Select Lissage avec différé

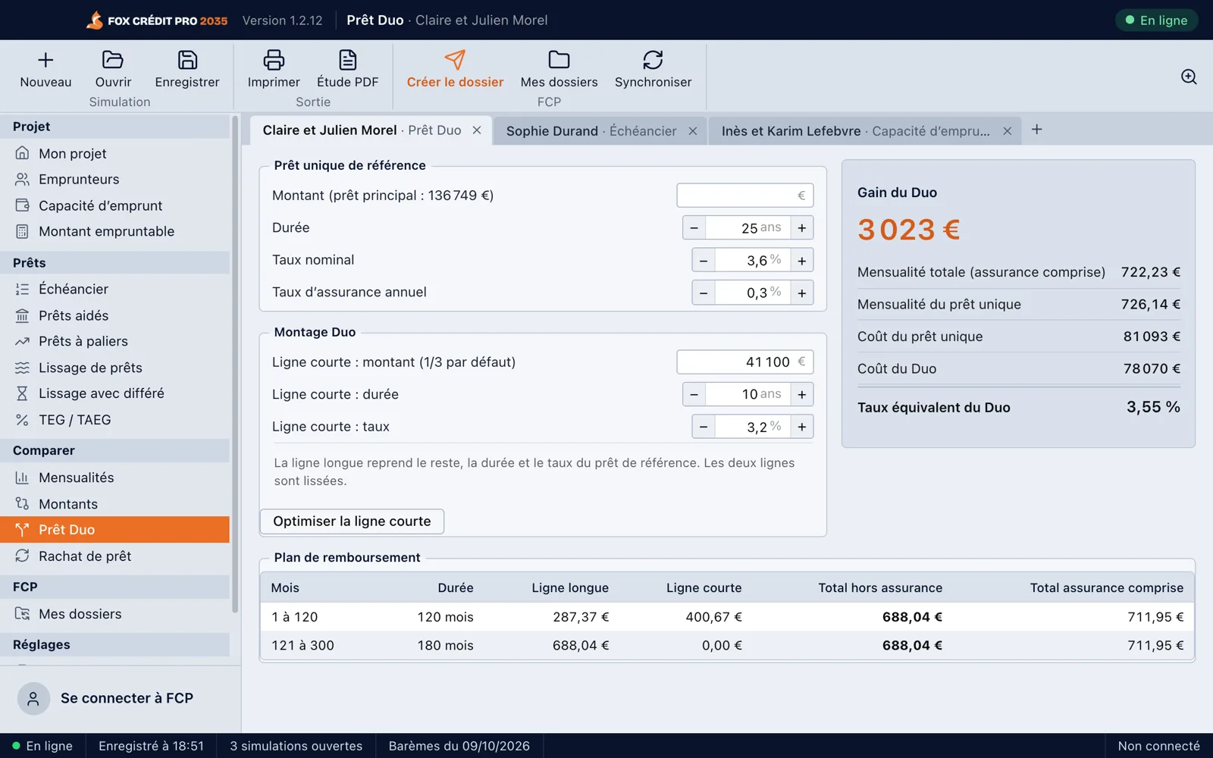click(115, 393)
